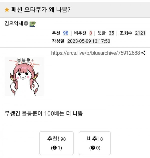
Task: Upvote the post with 추천! button
Action: tap(56, 143)
